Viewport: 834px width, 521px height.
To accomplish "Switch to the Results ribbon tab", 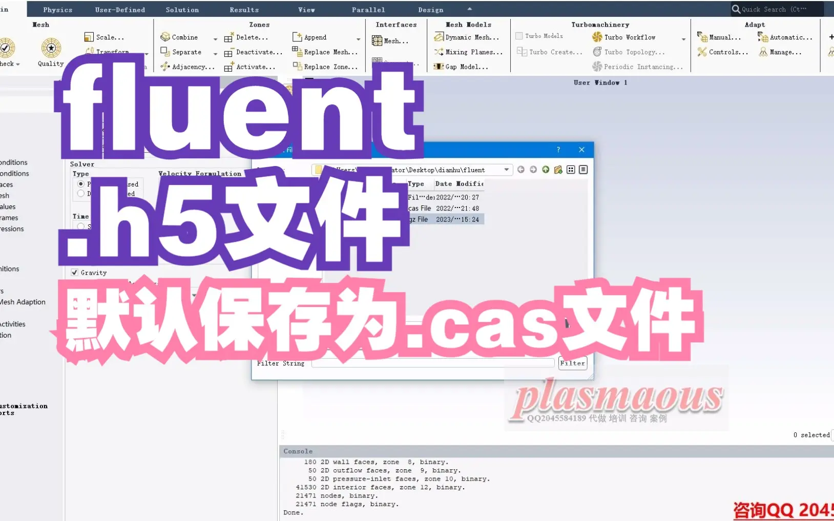I will [244, 10].
